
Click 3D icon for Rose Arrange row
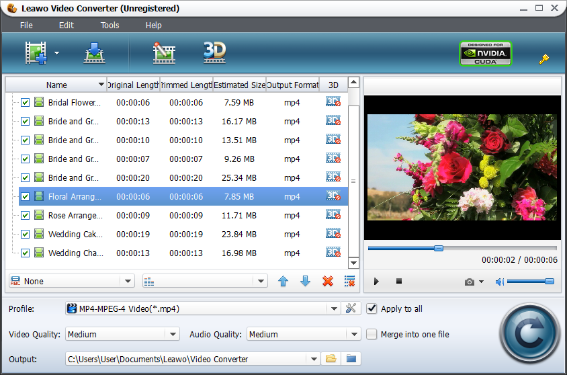pyautogui.click(x=333, y=215)
